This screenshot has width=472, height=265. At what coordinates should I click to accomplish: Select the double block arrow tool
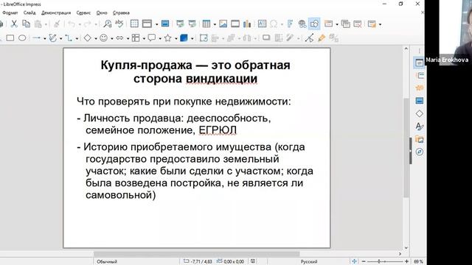click(x=119, y=38)
